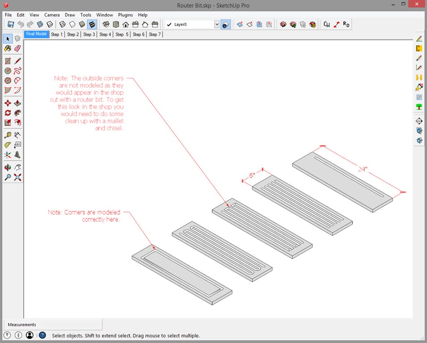The image size is (427, 343).
Task: Choose the Orbit camera tool
Action: click(x=8, y=167)
